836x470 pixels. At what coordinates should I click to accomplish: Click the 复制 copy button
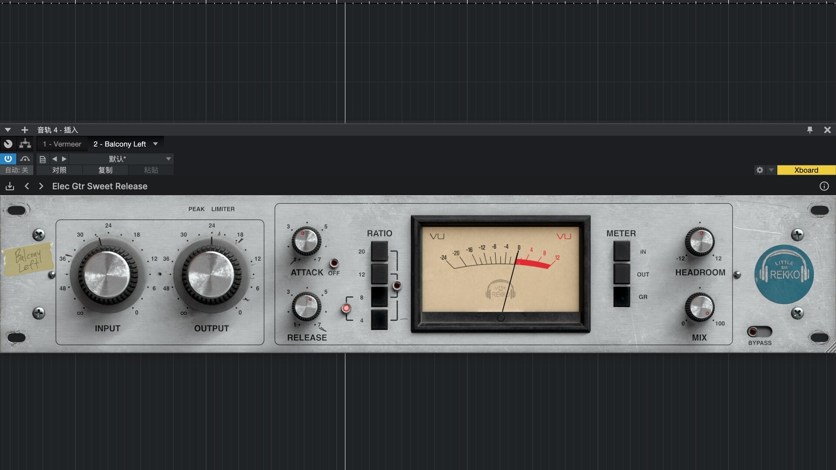[105, 170]
